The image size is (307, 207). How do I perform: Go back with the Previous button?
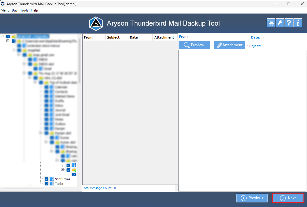[252, 198]
